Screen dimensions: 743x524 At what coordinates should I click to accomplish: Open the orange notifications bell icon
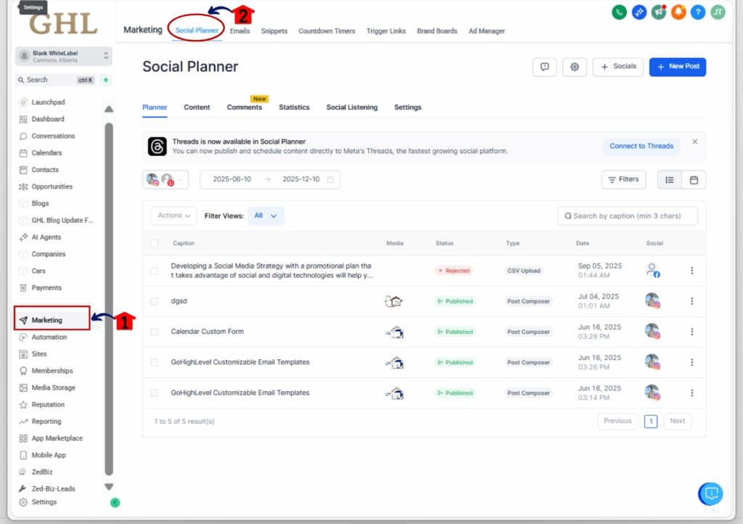678,12
